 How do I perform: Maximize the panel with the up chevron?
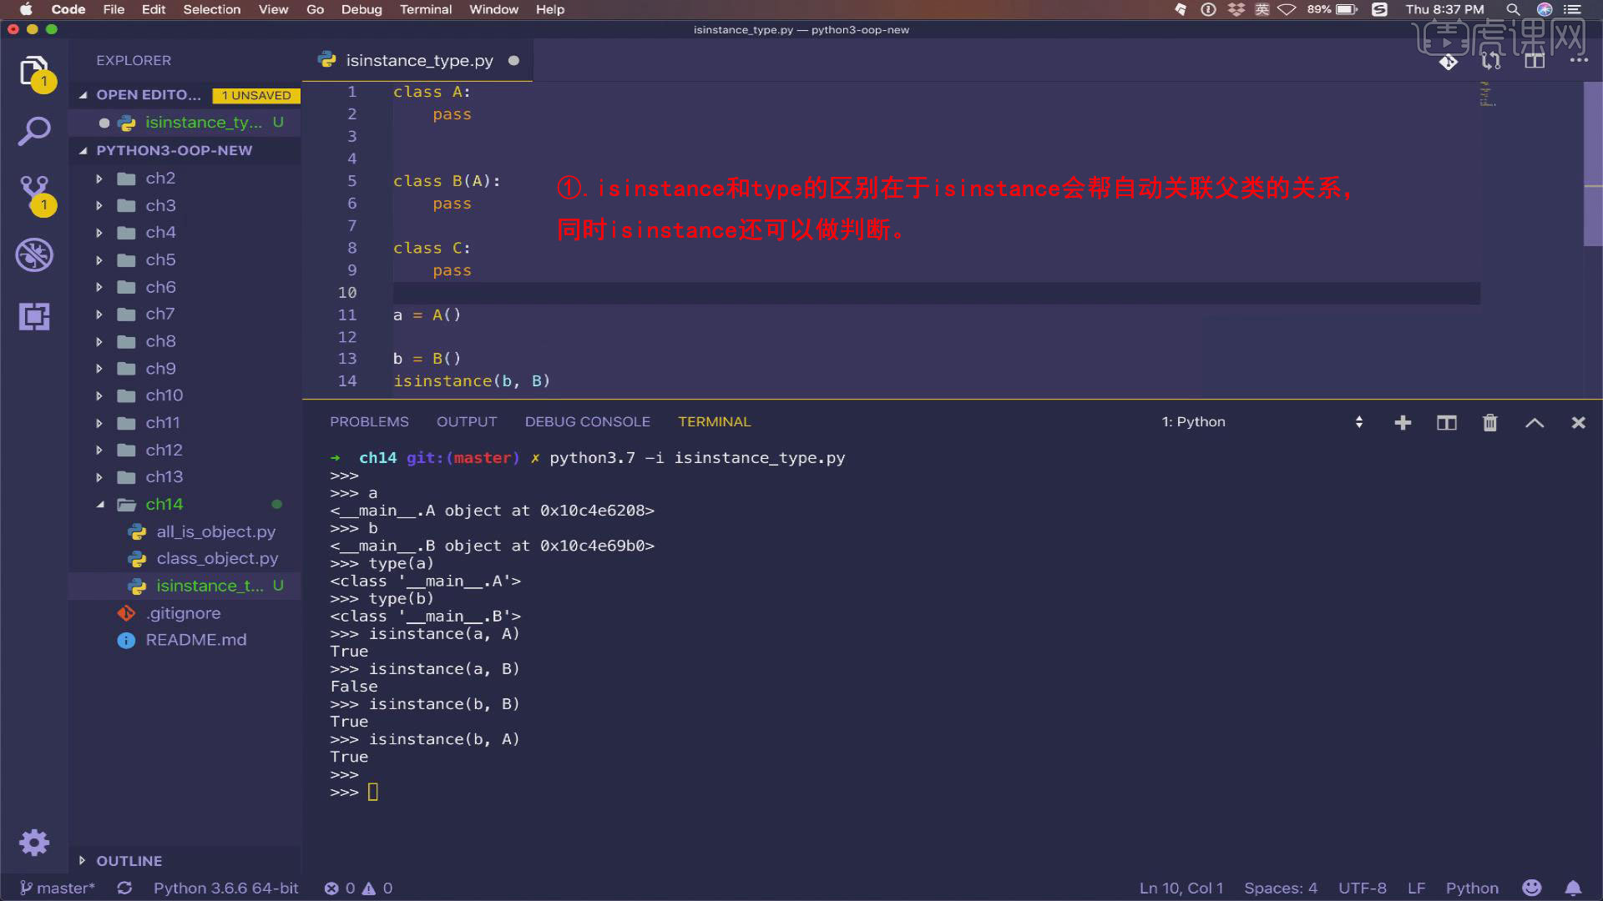(1535, 423)
